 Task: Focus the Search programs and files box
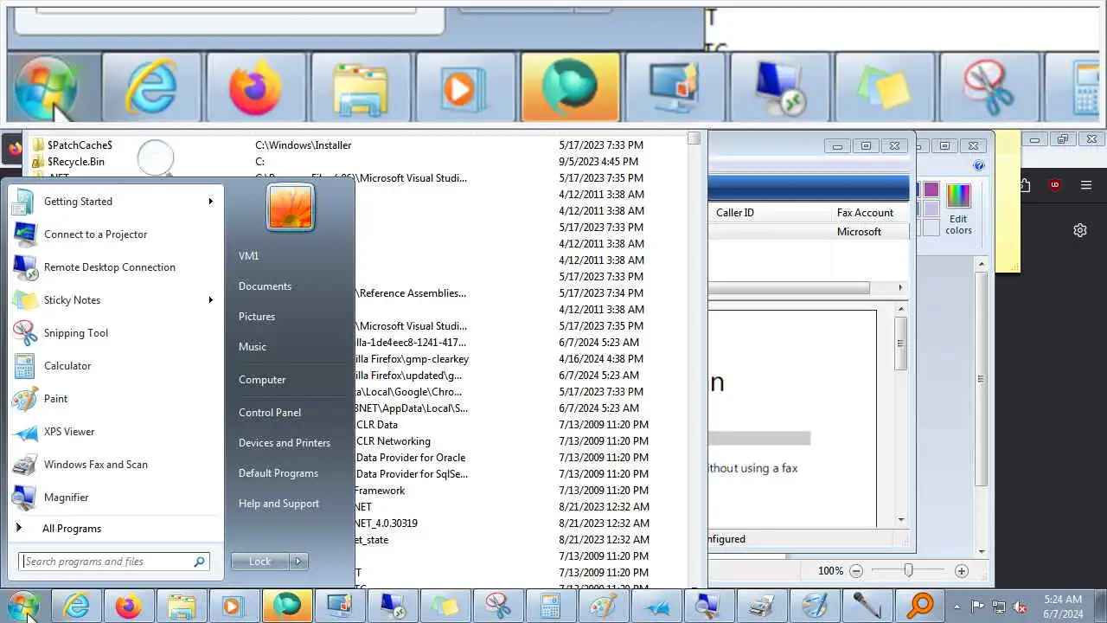(113, 562)
